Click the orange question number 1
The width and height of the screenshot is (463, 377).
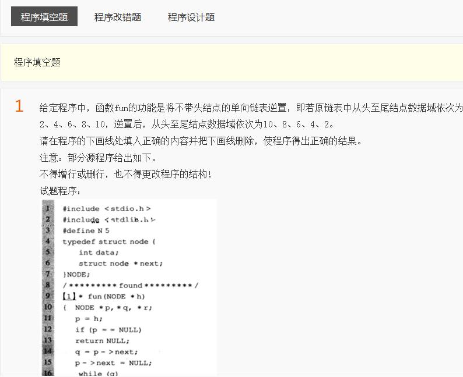(19, 106)
